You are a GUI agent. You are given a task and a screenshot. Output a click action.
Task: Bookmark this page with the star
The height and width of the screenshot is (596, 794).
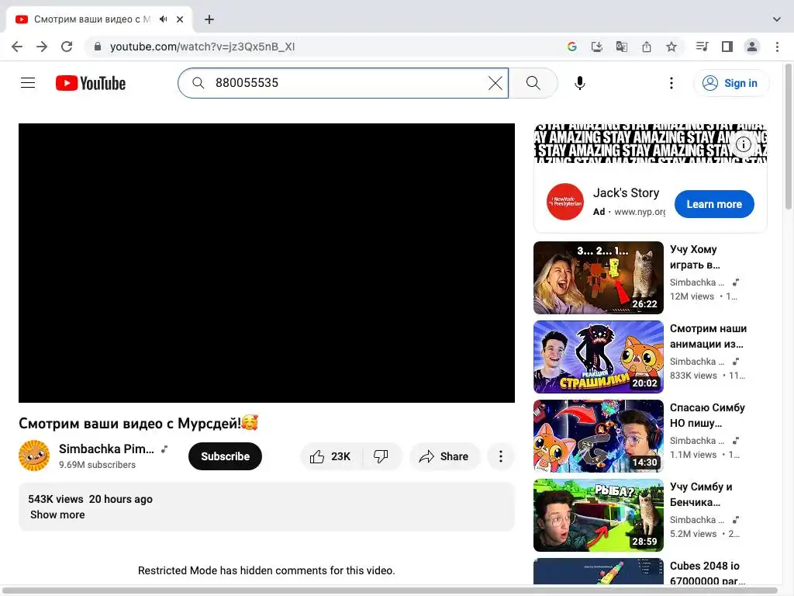[671, 47]
